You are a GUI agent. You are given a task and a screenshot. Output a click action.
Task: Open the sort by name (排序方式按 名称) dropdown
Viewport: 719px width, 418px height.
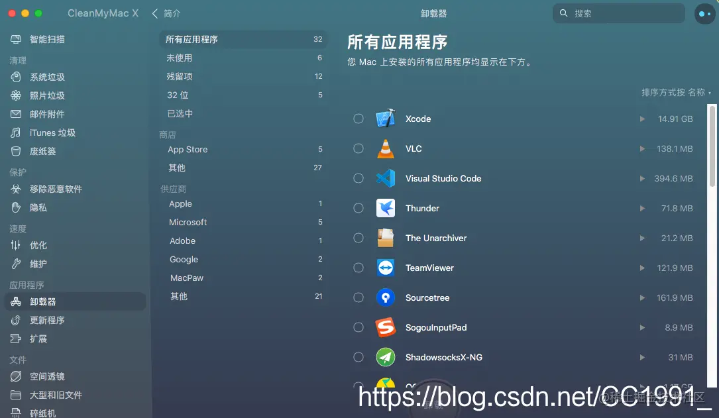677,93
